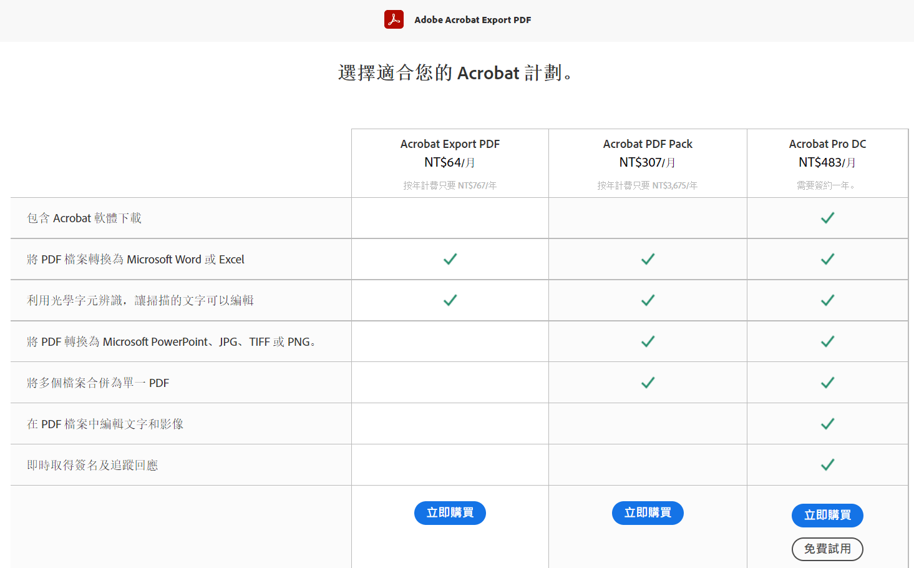Click the Acrobat Pro DC checkmark for 編輯文字和影像 row
Screen dimensions: 914x568
coord(827,424)
